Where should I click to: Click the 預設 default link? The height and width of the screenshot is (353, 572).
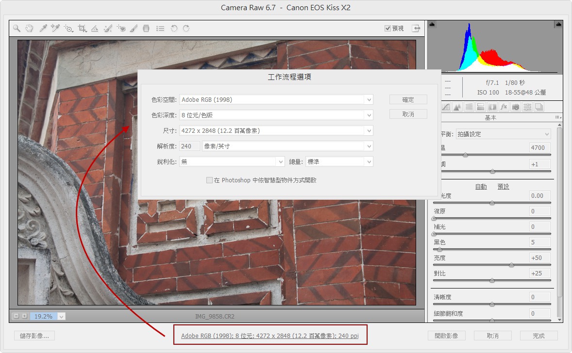pyautogui.click(x=504, y=187)
